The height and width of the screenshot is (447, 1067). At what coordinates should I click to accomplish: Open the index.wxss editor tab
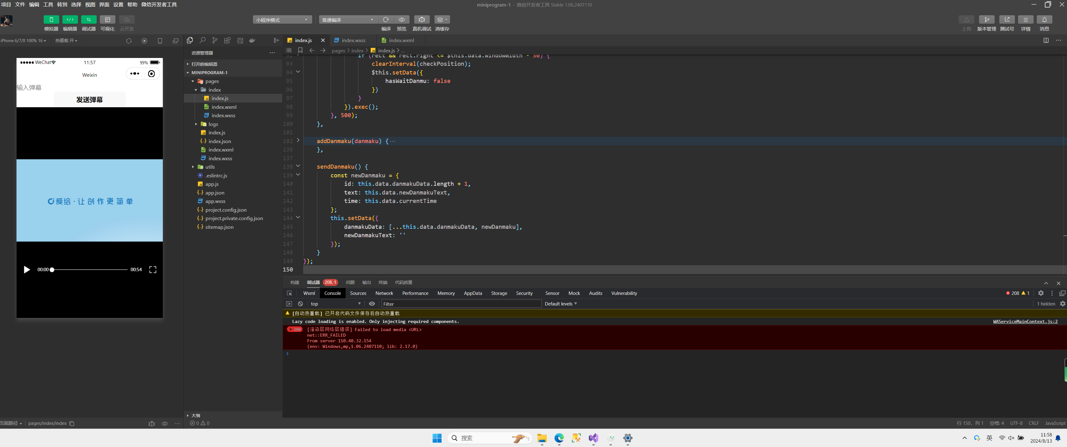[353, 40]
